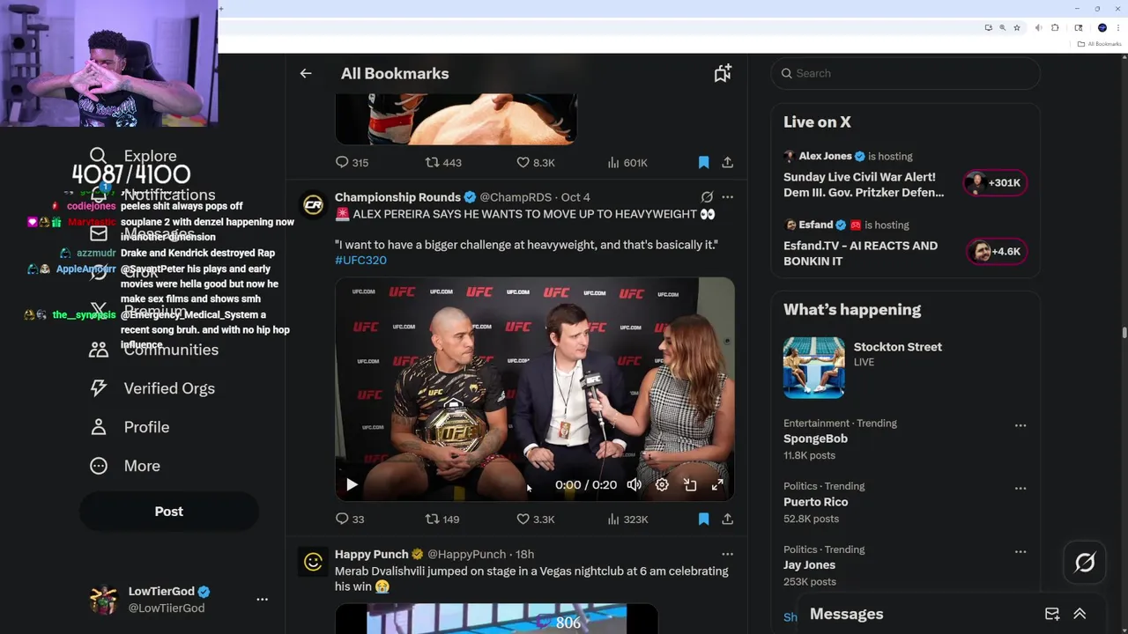Open the Jay Jones trending topic
Image resolution: width=1128 pixels, height=634 pixels.
pyautogui.click(x=809, y=565)
